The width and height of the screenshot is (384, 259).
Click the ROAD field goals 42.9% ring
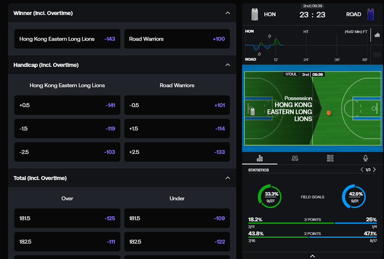point(354,196)
